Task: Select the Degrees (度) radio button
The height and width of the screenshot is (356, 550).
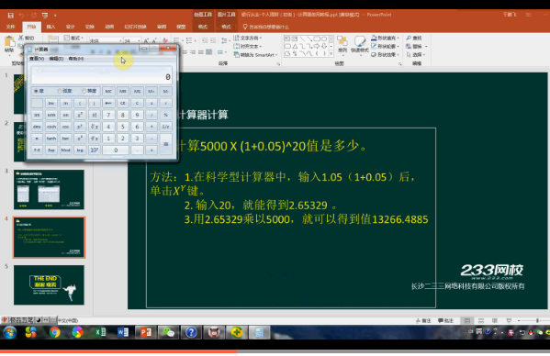Action: (39, 91)
